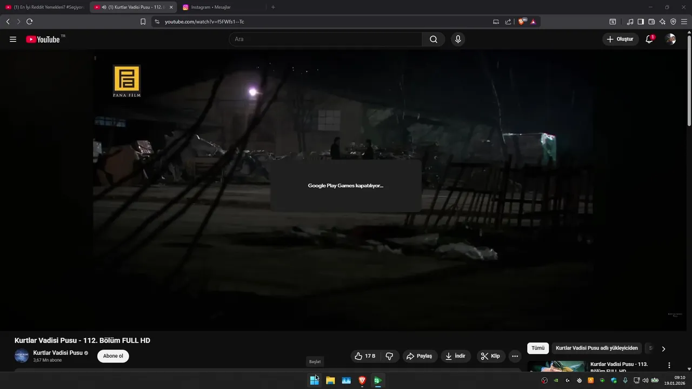Open the channel avatar beside channel name
The height and width of the screenshot is (389, 692).
point(22,356)
